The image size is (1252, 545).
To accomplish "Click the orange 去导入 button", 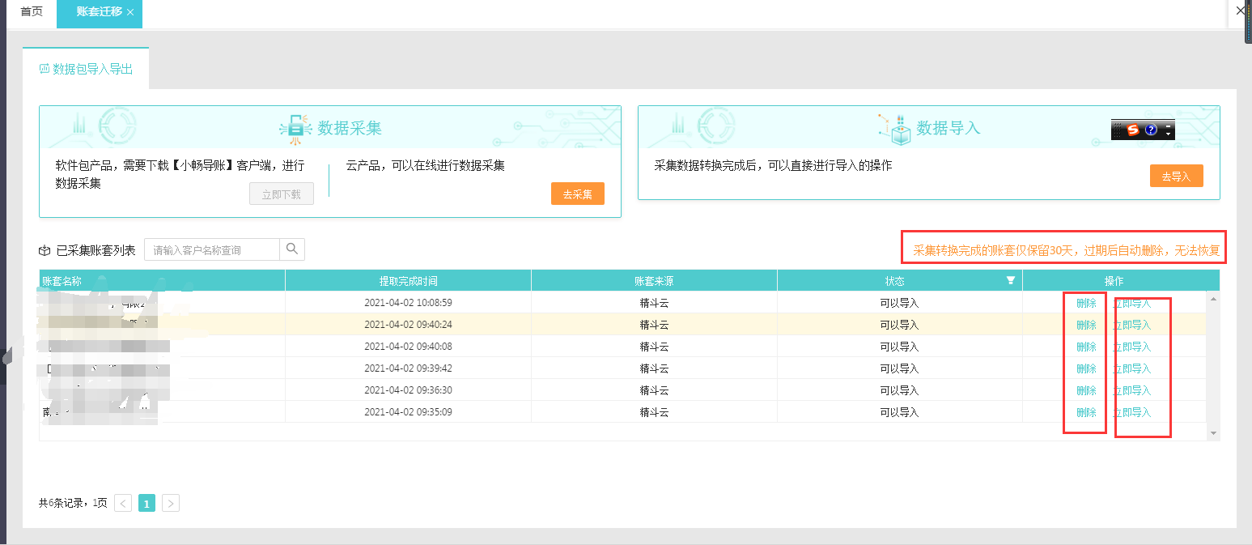I will pos(1177,176).
